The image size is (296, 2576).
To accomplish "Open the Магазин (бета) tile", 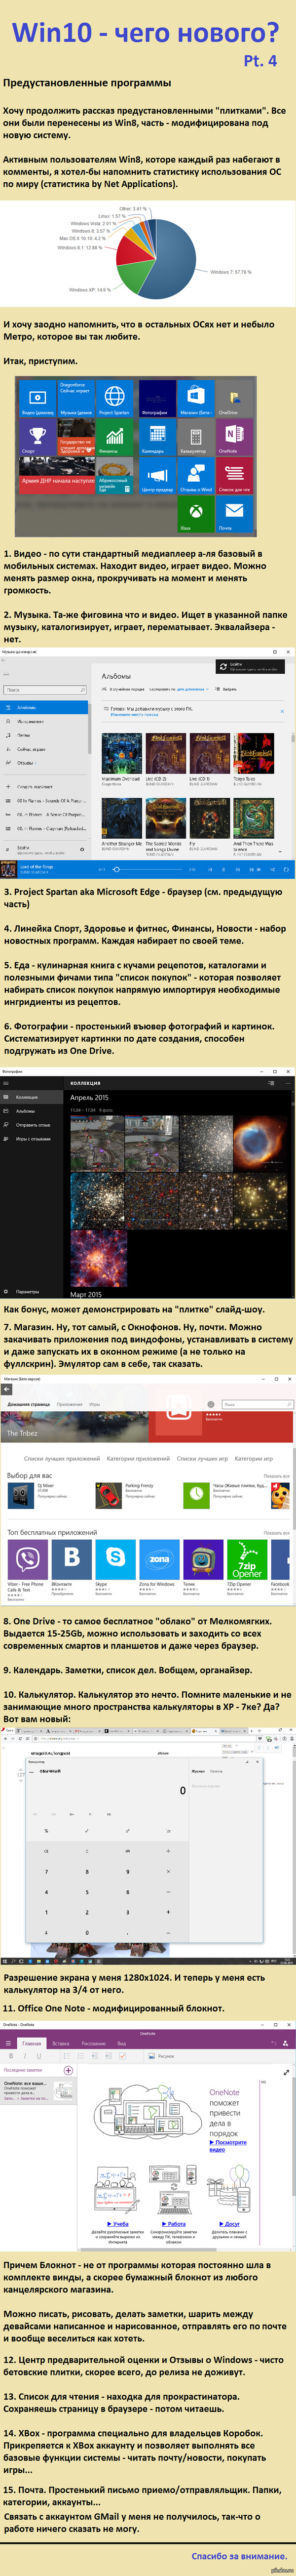I will pyautogui.click(x=195, y=399).
